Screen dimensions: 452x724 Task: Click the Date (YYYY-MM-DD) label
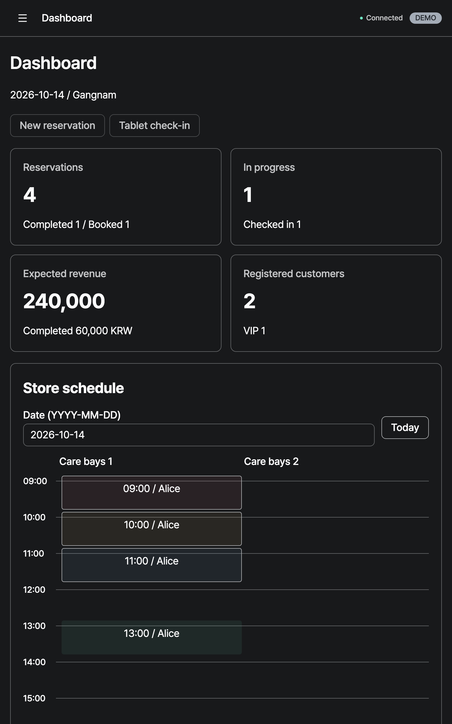click(72, 415)
